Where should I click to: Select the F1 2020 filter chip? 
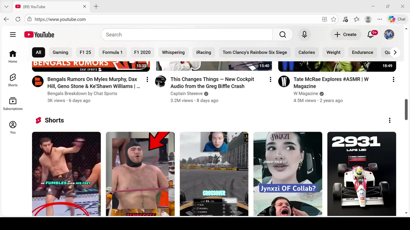pos(142,52)
